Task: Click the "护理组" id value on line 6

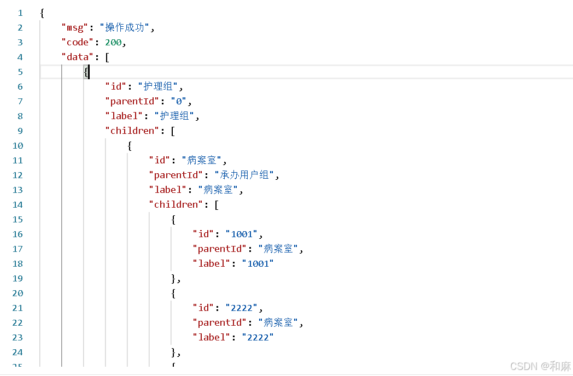Action: (x=158, y=86)
